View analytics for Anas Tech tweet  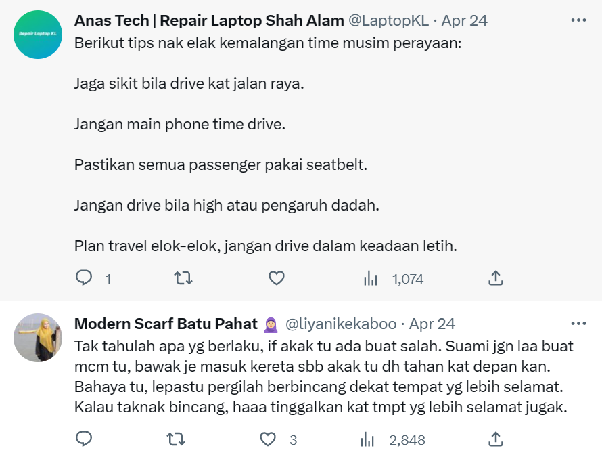click(x=371, y=278)
